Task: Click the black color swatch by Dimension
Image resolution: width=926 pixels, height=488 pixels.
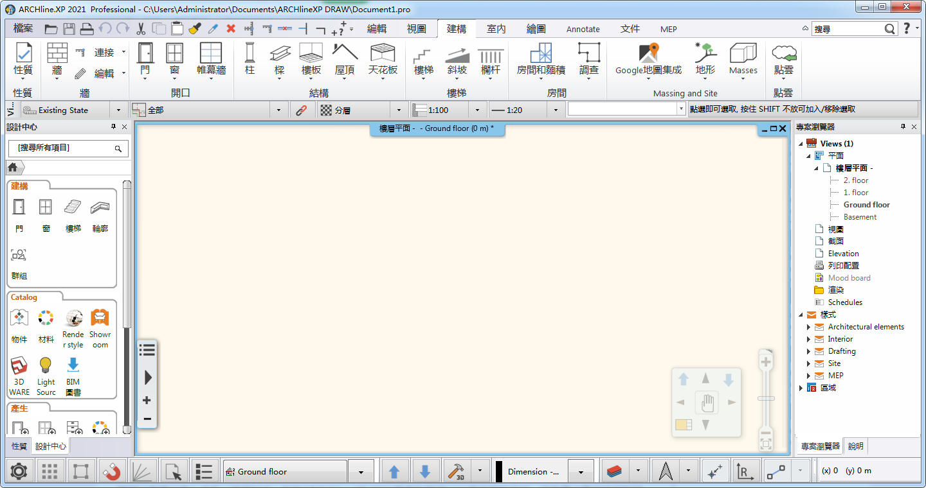Action: [498, 471]
